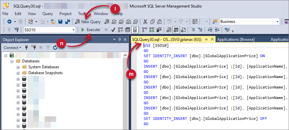Open the New Project dropdown arrow
This screenshot has height=130, width=289.
click(36, 22)
